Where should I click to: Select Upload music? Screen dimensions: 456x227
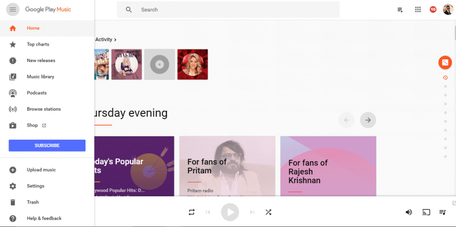click(x=47, y=170)
